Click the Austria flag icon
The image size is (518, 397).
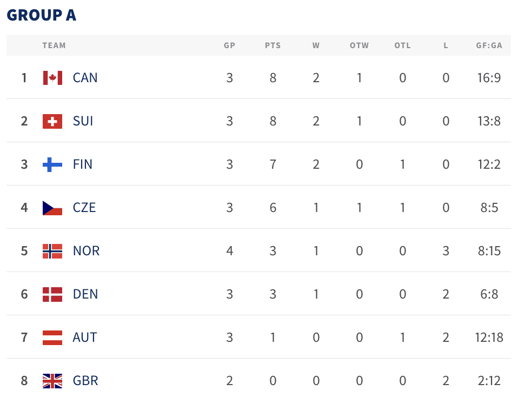[52, 338]
